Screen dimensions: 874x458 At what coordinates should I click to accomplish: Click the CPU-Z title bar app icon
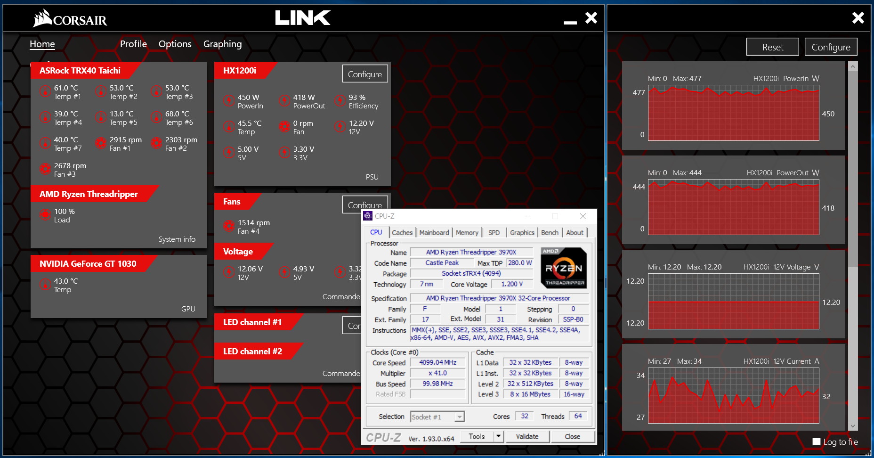click(x=368, y=216)
